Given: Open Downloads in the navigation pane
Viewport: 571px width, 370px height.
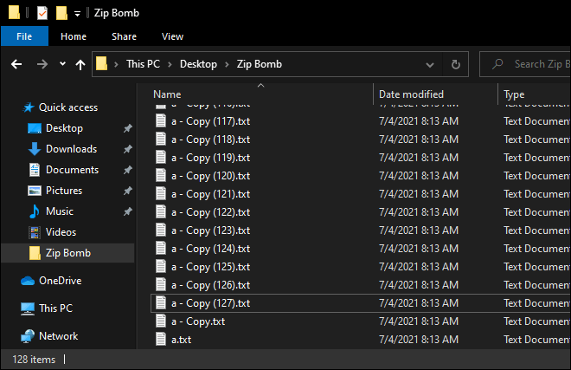Looking at the screenshot, I should click(x=71, y=149).
